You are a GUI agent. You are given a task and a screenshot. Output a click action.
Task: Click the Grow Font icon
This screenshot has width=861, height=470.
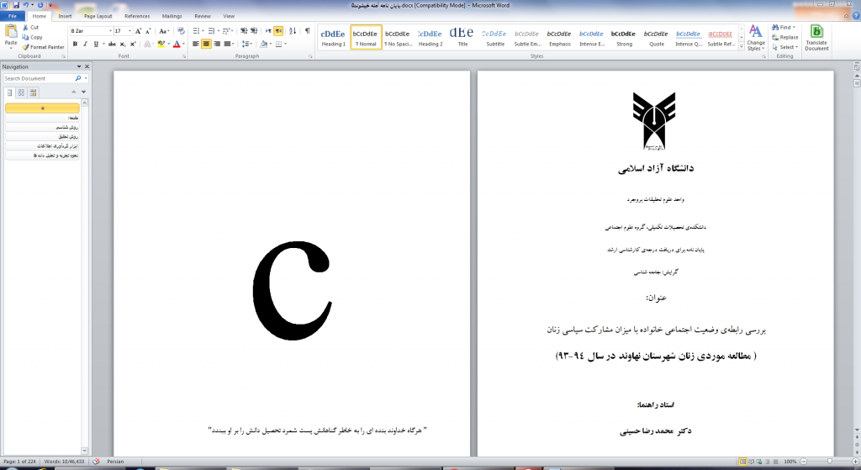tap(139, 31)
